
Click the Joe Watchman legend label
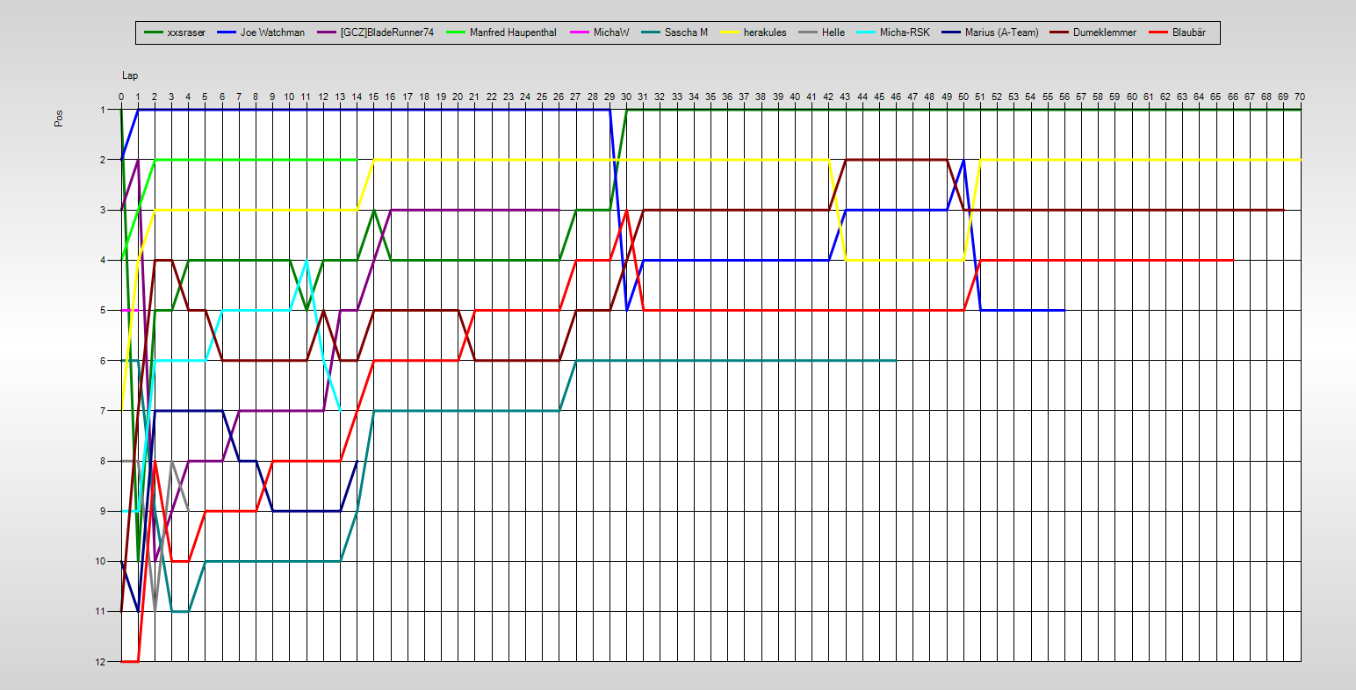[x=272, y=32]
